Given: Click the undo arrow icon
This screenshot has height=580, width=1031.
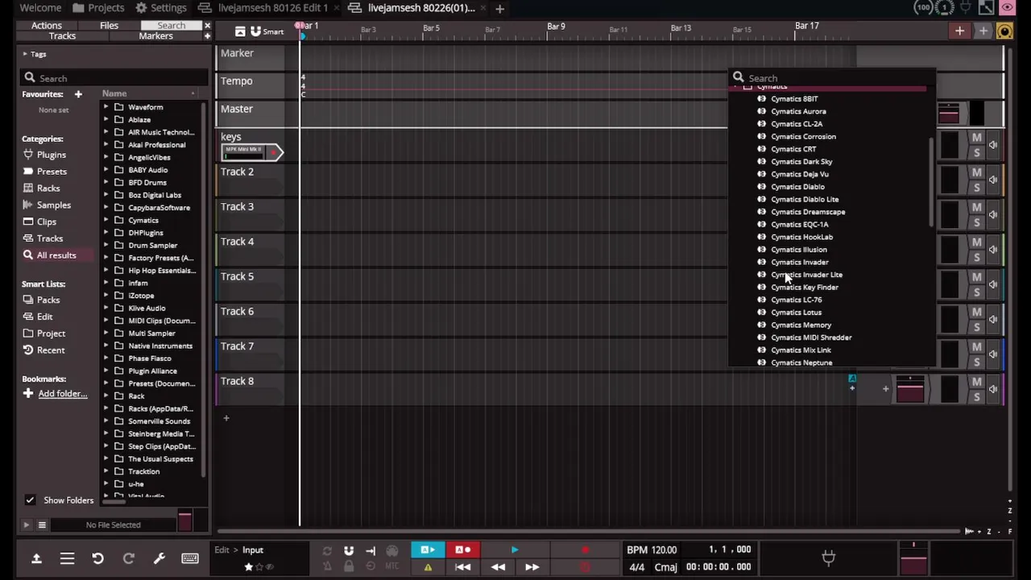Looking at the screenshot, I should [x=97, y=558].
